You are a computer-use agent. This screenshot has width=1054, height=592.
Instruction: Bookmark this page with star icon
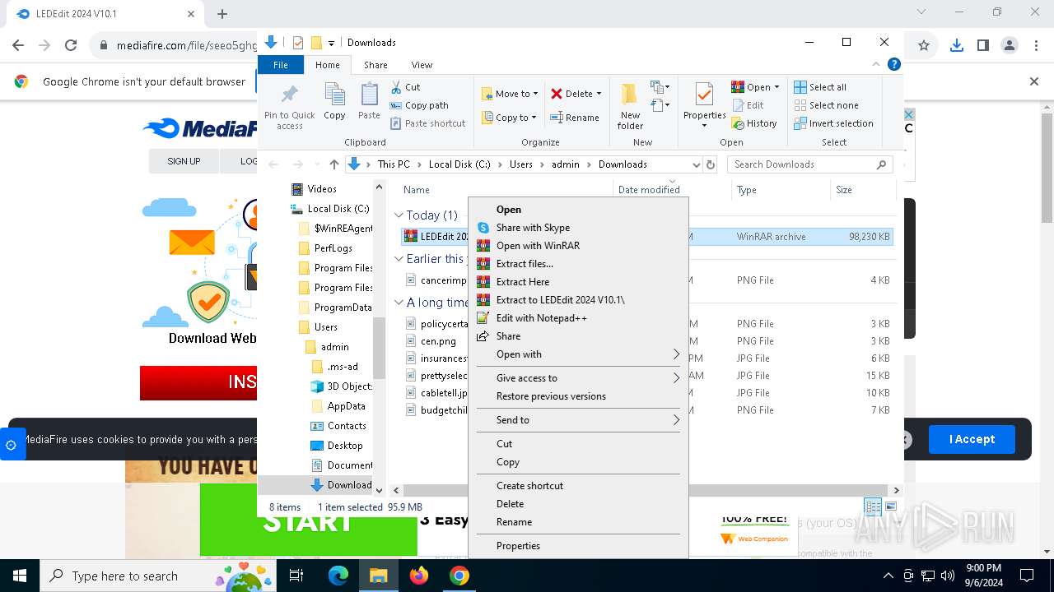click(x=924, y=46)
